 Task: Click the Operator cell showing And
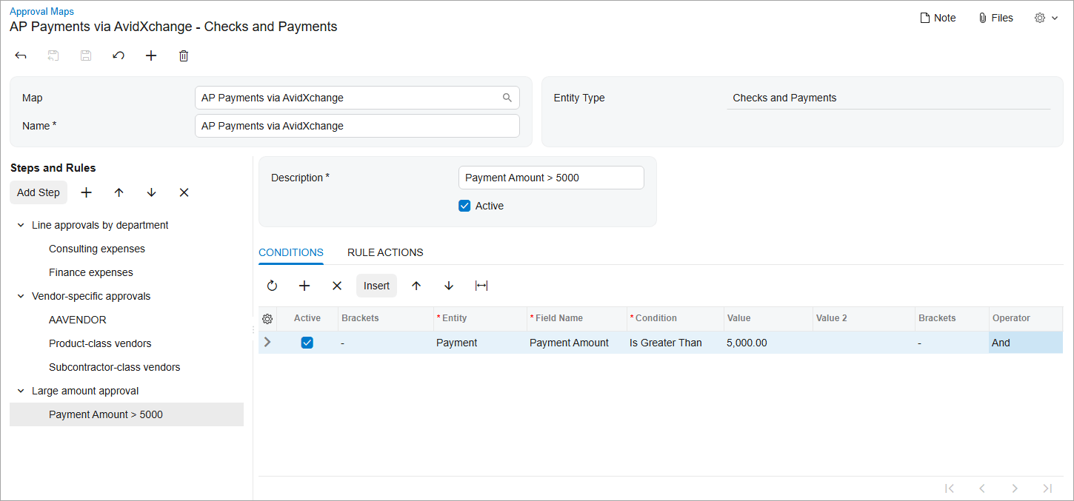1025,343
